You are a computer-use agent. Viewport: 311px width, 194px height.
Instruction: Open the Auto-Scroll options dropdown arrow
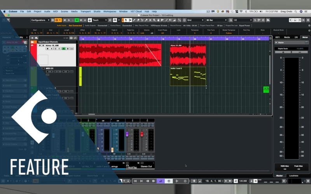point(119,20)
